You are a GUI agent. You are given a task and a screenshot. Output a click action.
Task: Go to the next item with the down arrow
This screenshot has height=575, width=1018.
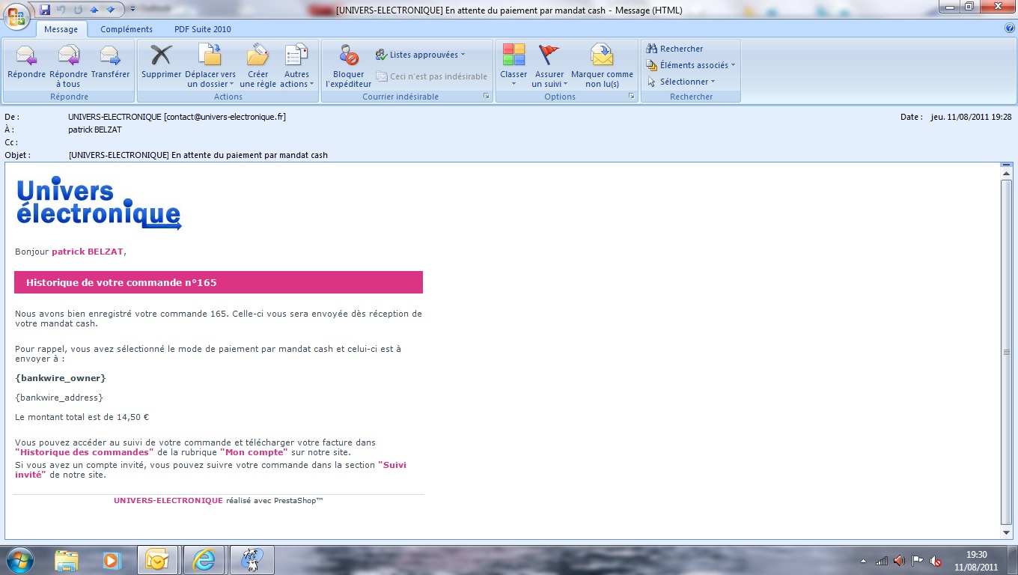click(111, 10)
